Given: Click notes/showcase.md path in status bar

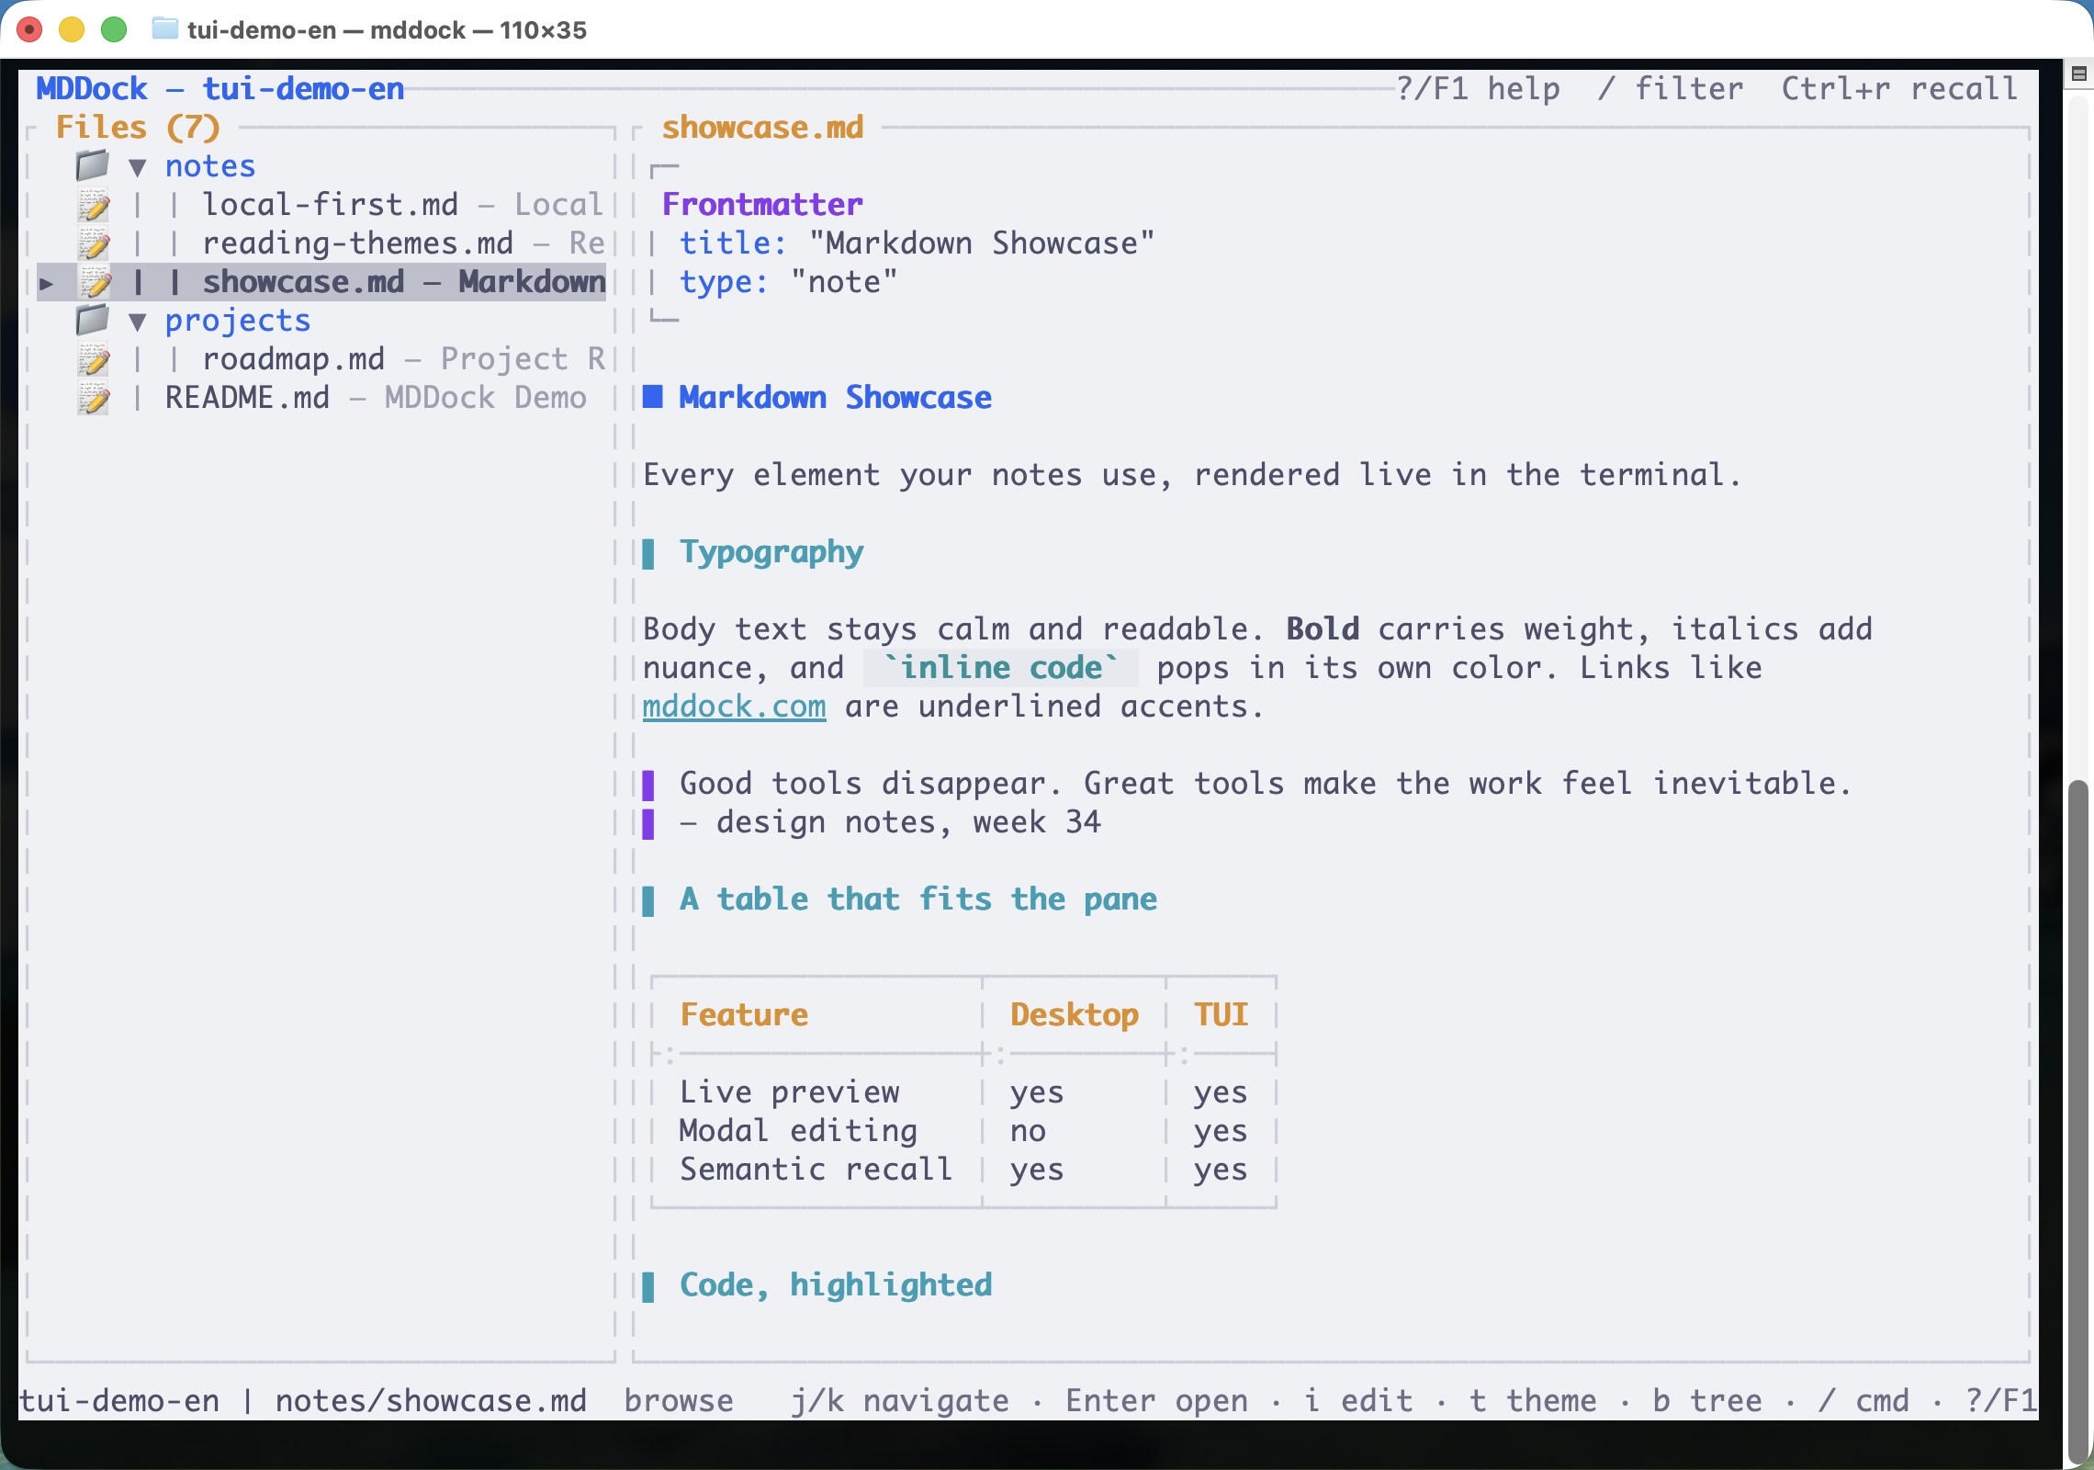Looking at the screenshot, I should [431, 1401].
